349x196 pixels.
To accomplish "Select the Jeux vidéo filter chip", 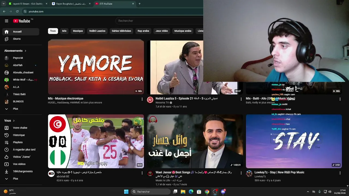I will pos(162,31).
